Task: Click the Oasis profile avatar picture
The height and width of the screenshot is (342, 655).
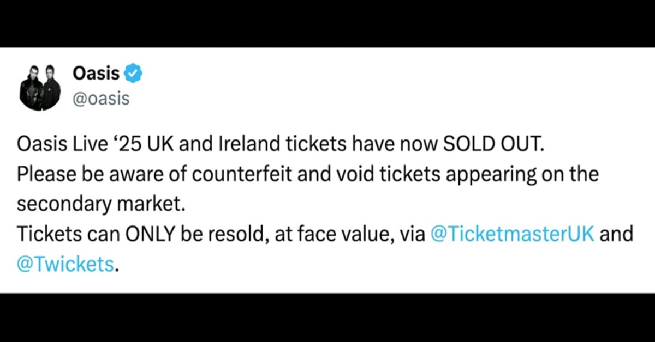Action: click(x=40, y=86)
